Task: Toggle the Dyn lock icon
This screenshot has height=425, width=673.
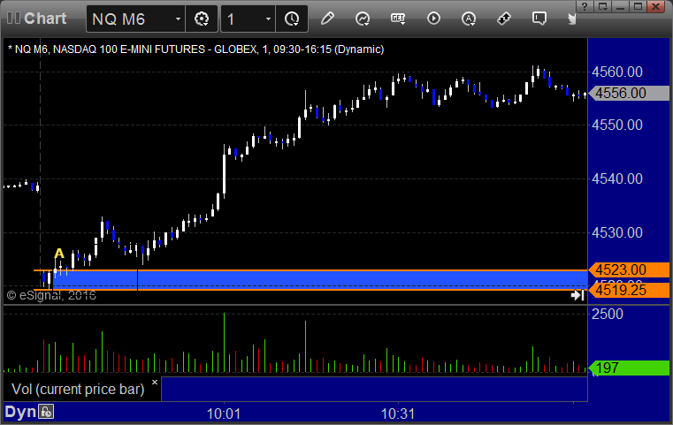Action: (46, 412)
